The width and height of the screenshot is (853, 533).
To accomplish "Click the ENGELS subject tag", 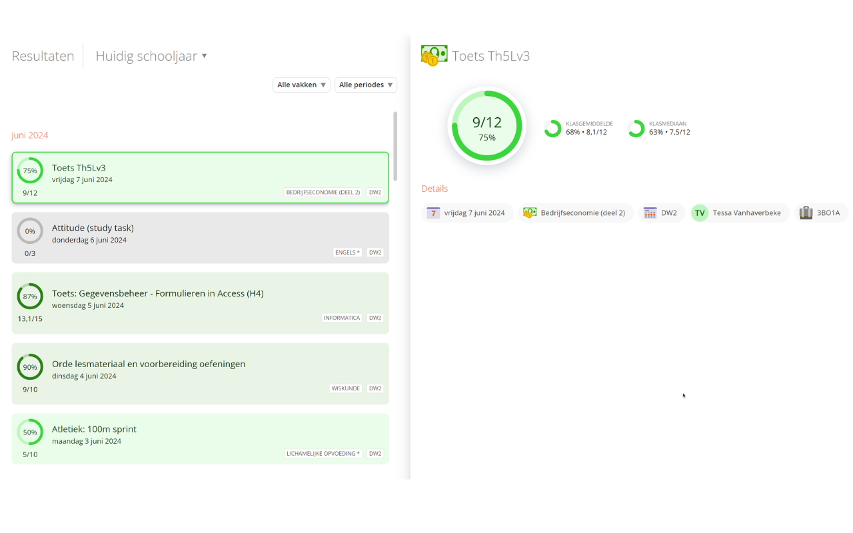I will pos(347,253).
